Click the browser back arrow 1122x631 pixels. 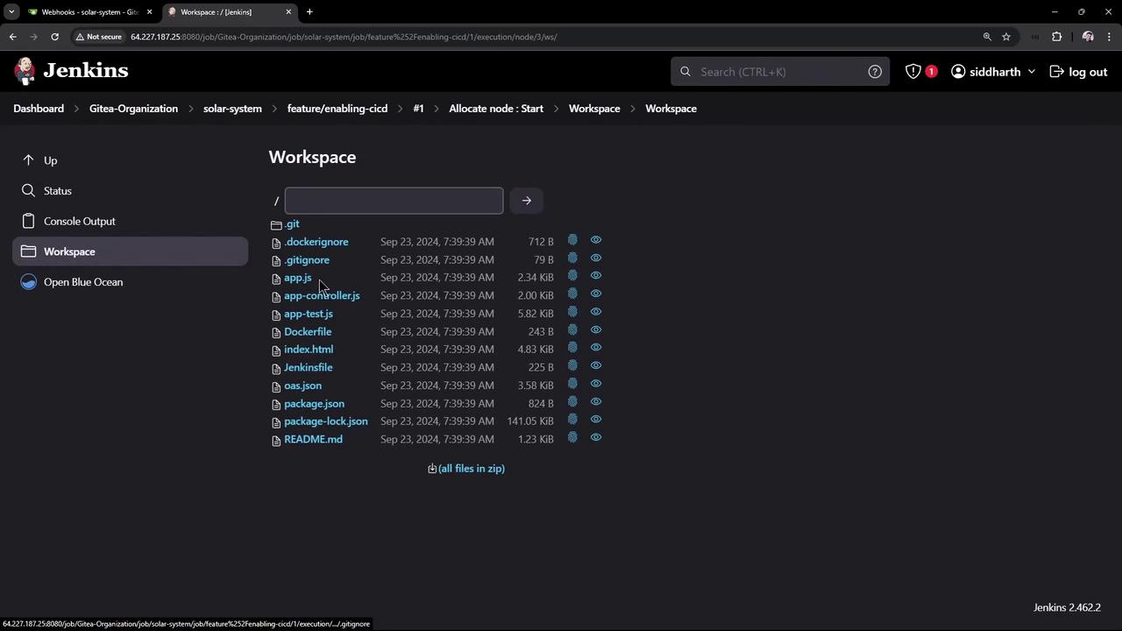coord(12,37)
